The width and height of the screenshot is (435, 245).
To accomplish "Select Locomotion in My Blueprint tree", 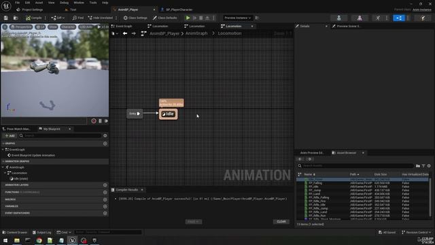I will click(19, 173).
